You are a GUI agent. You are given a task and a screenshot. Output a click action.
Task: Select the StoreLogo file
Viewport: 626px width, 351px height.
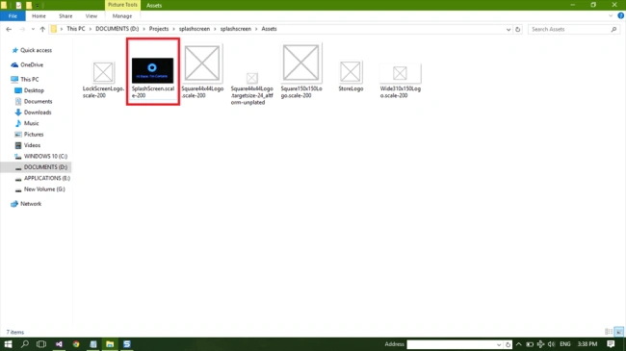tap(351, 77)
